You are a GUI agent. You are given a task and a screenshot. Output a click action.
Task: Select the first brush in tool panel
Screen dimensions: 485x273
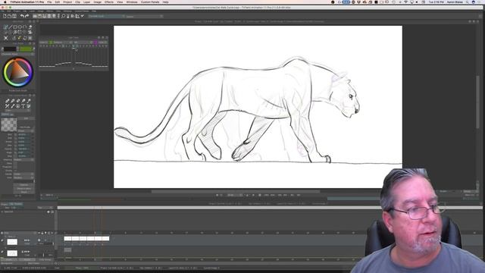tap(7, 101)
